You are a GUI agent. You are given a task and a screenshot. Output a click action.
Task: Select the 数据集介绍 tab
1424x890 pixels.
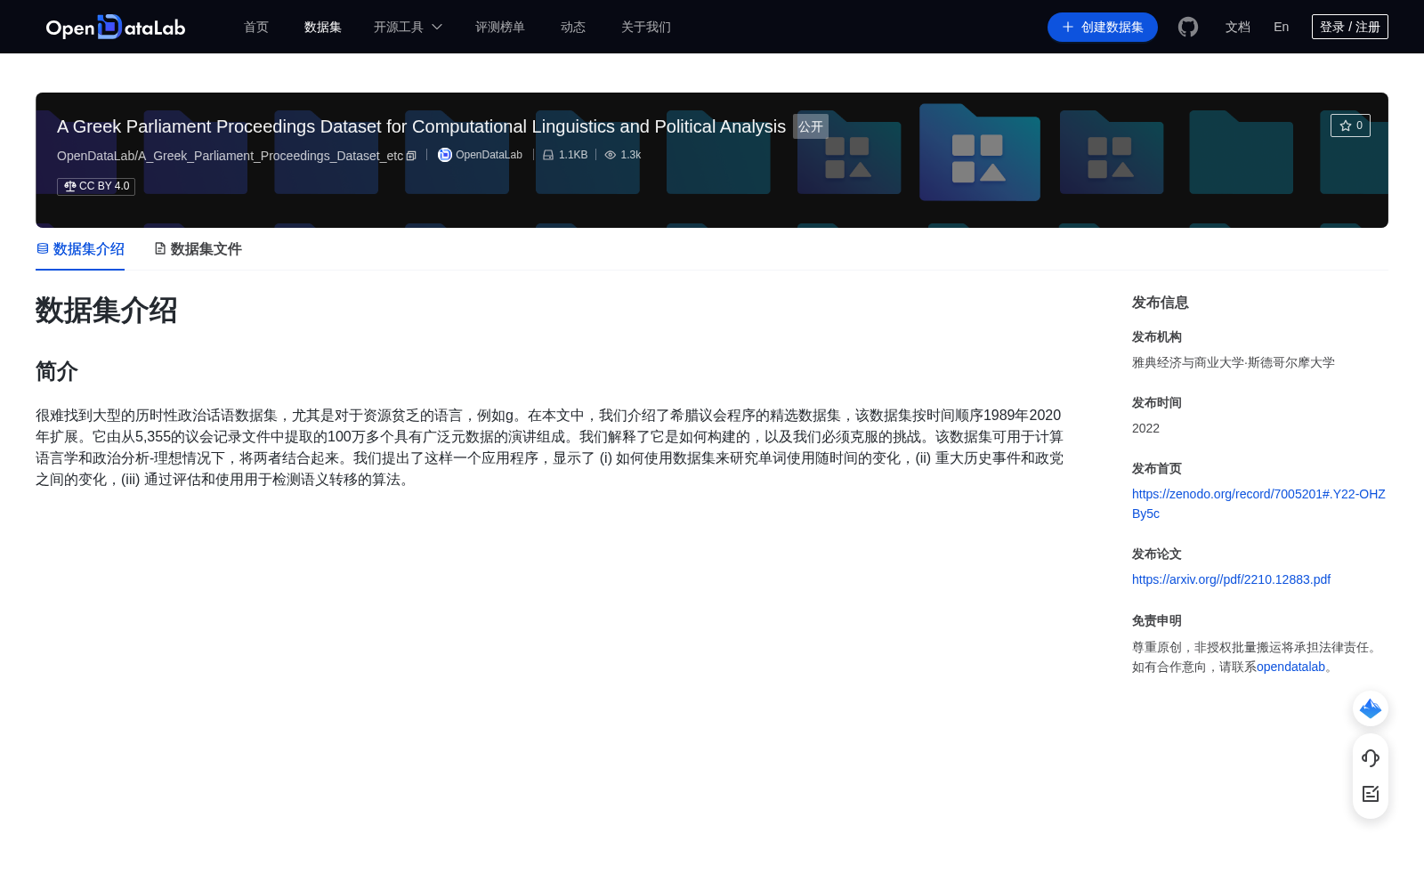pyautogui.click(x=80, y=249)
